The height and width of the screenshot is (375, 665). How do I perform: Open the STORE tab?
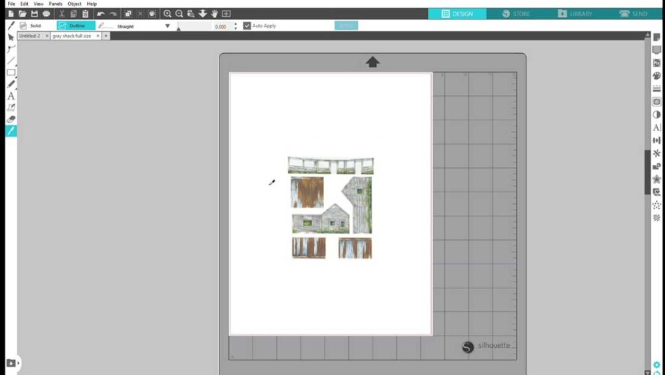point(516,14)
